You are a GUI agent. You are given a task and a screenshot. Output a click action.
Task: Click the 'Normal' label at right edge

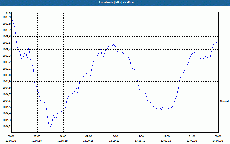click(224, 101)
